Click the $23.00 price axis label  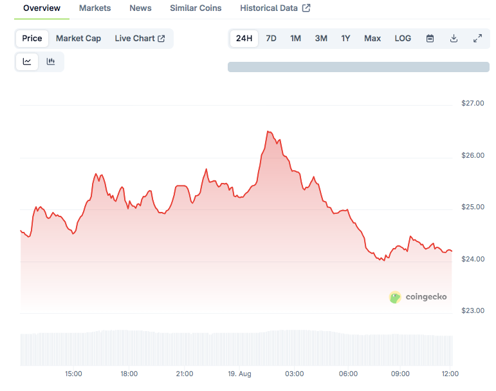[x=473, y=310]
